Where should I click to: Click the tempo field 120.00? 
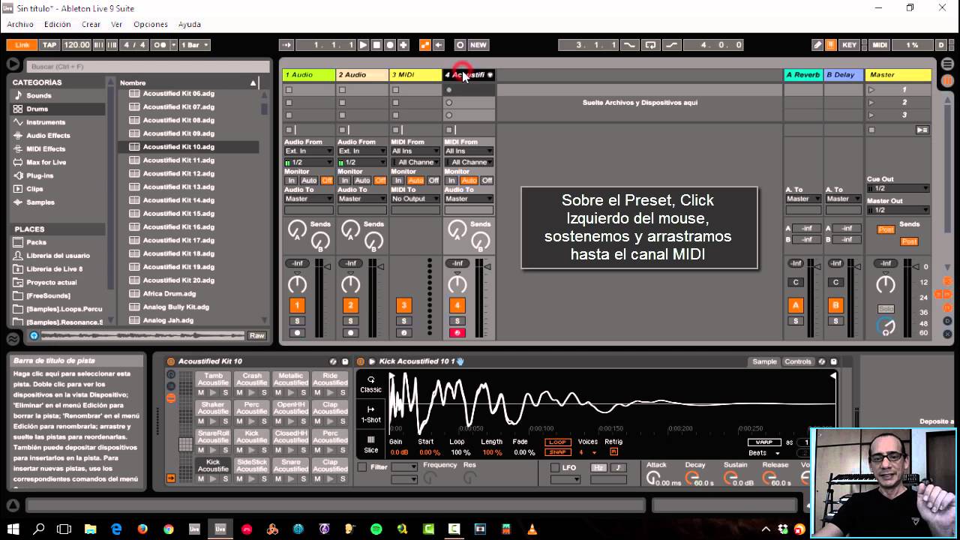[x=76, y=45]
